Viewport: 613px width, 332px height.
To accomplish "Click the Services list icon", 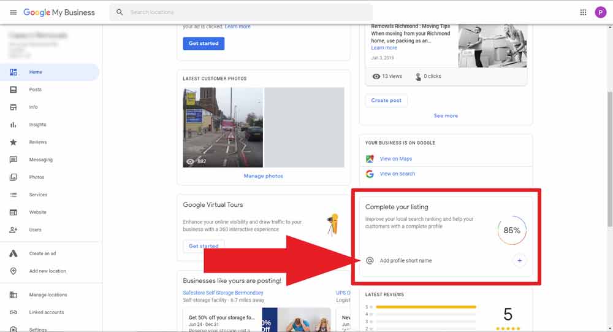I will click(x=13, y=195).
